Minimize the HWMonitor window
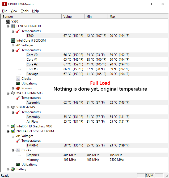Viewport: 169px width, 178px height. point(138,4)
